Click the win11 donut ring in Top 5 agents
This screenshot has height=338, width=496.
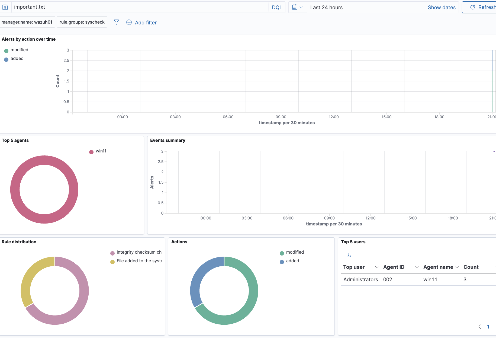pos(15,190)
